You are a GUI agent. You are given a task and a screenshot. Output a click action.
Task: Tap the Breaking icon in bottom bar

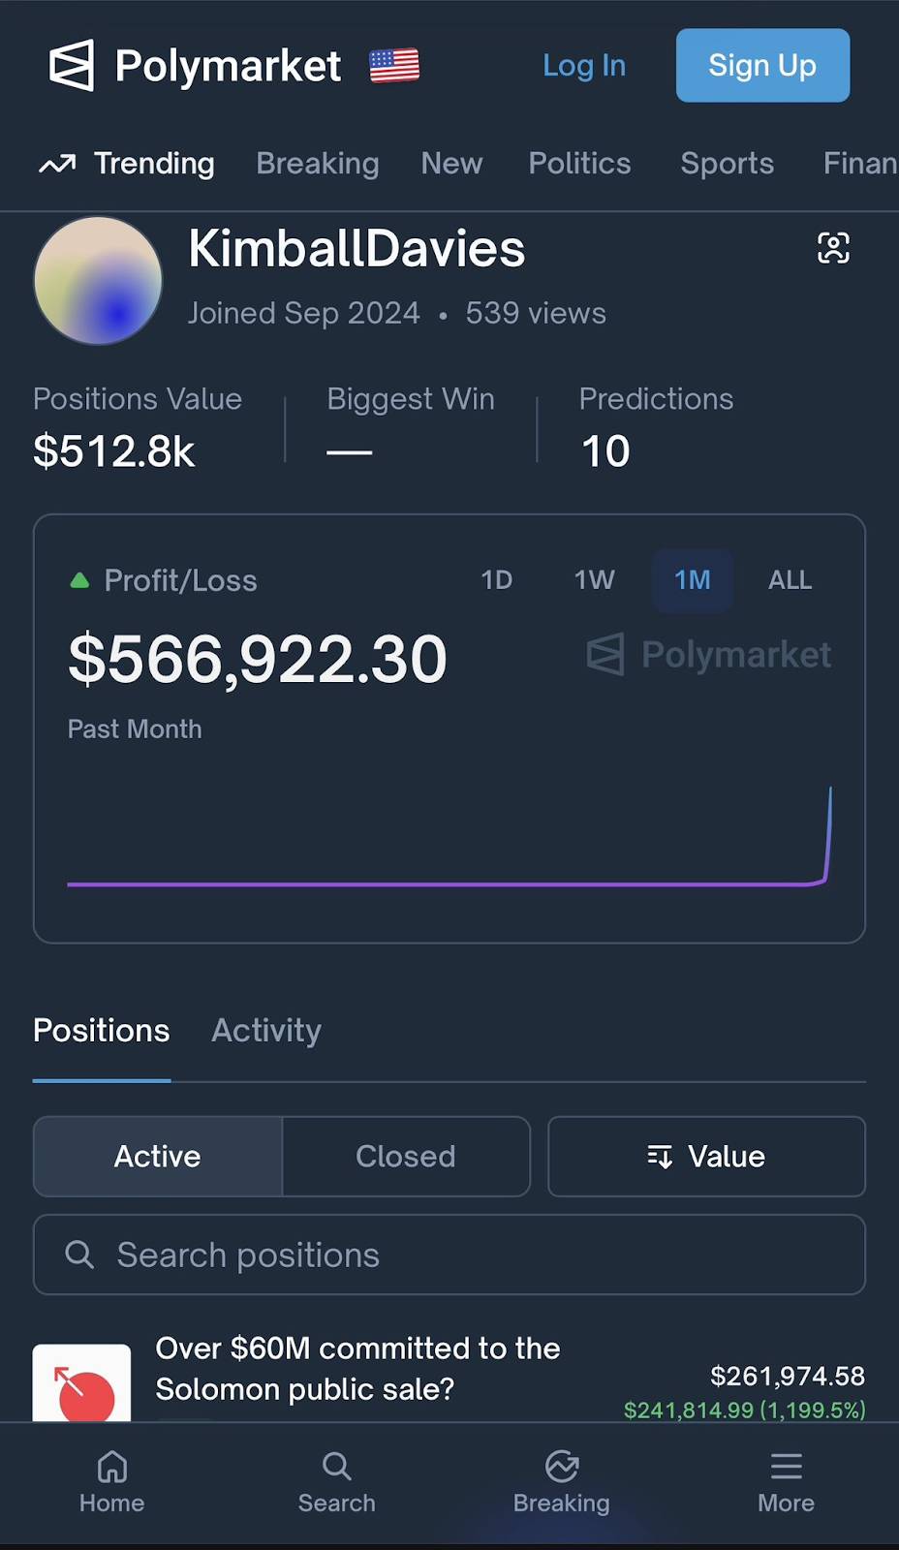(562, 1469)
